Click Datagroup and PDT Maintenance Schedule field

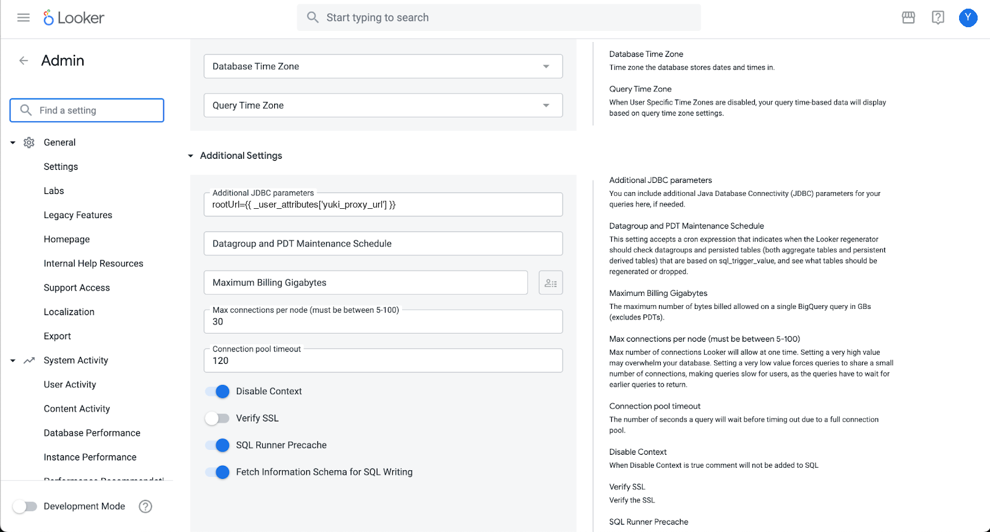[383, 244]
